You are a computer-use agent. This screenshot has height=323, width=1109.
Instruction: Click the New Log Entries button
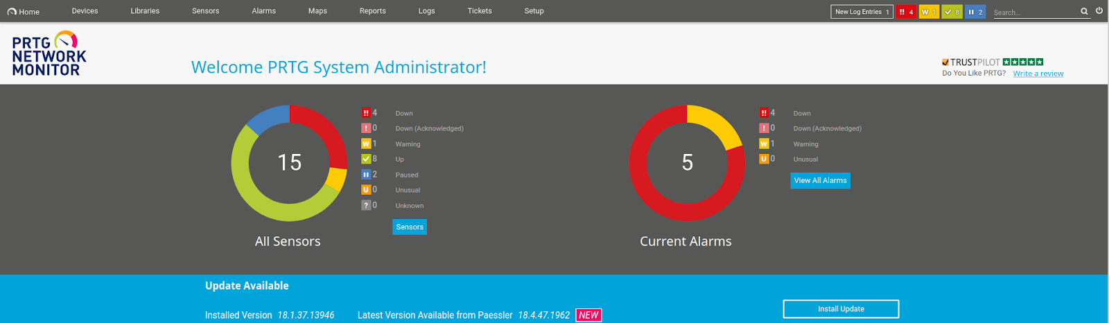pyautogui.click(x=862, y=12)
